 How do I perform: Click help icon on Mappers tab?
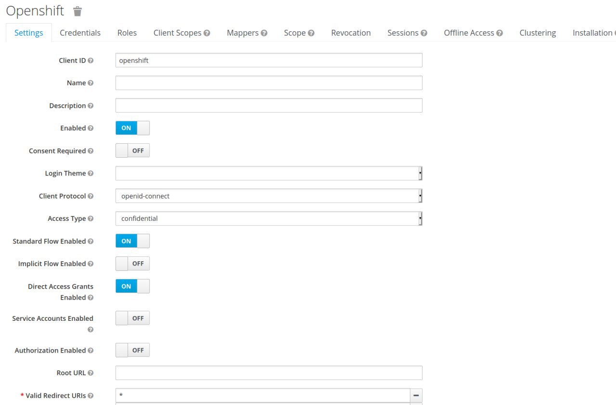tap(264, 33)
